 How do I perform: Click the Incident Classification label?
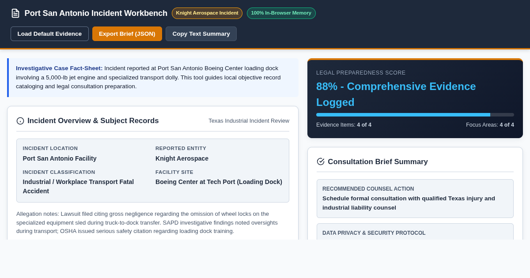(x=59, y=172)
